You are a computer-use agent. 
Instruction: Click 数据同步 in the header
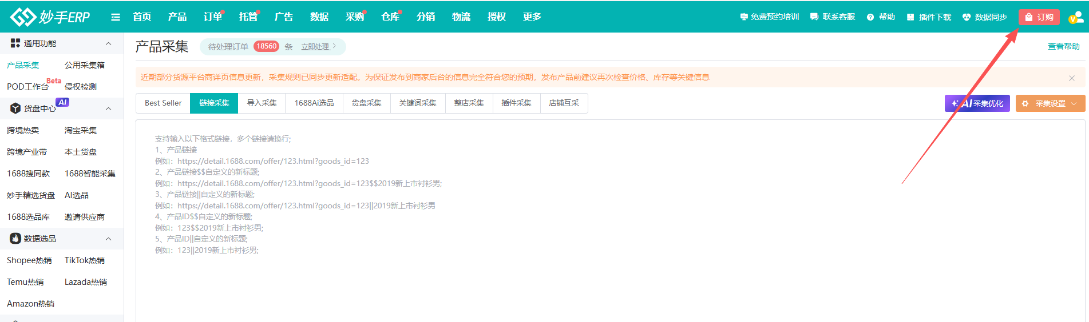985,17
